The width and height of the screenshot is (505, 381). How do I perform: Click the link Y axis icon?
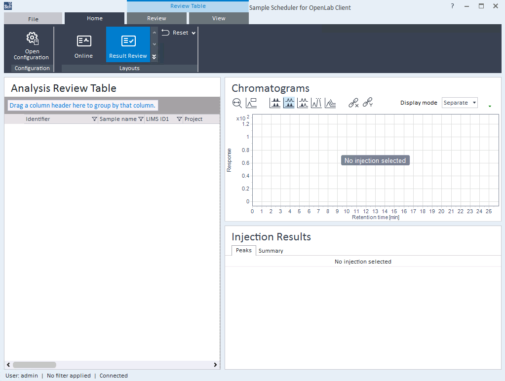[x=368, y=103]
